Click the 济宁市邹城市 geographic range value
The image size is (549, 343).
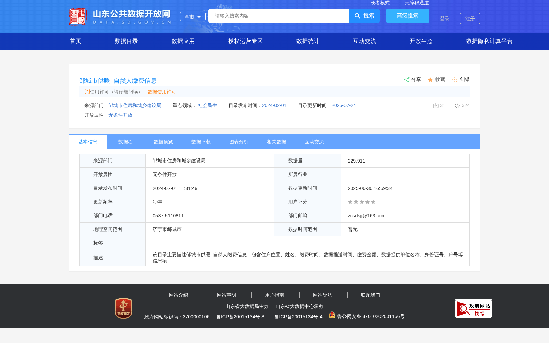pos(167,229)
